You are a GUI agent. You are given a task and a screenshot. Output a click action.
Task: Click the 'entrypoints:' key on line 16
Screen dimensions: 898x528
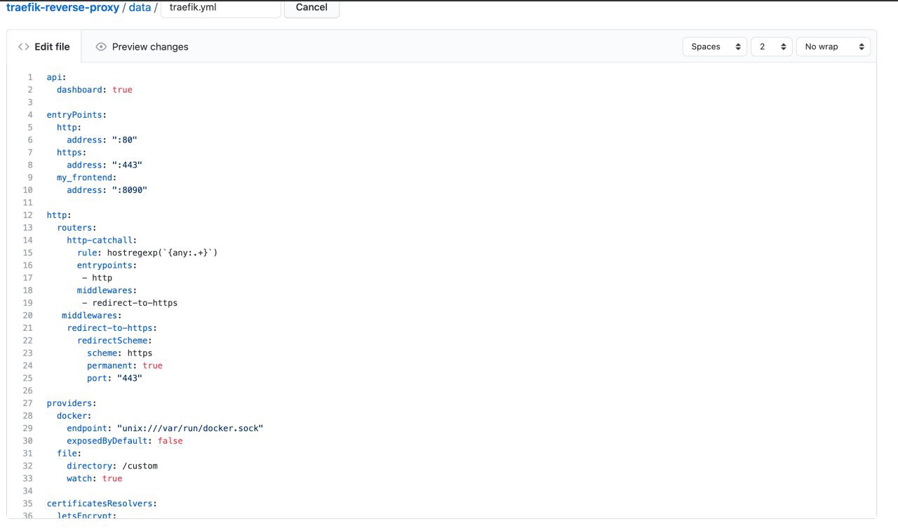107,265
